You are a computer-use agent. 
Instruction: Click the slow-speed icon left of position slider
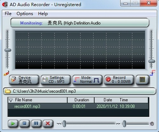tap(59, 124)
